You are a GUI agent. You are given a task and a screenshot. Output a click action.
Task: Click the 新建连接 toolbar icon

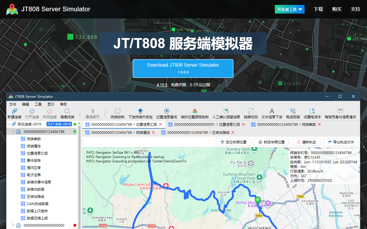point(14,111)
